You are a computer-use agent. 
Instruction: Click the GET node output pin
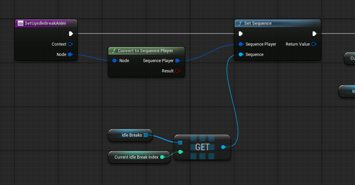coord(223,147)
